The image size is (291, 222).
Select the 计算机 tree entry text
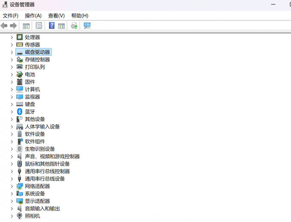coord(33,90)
